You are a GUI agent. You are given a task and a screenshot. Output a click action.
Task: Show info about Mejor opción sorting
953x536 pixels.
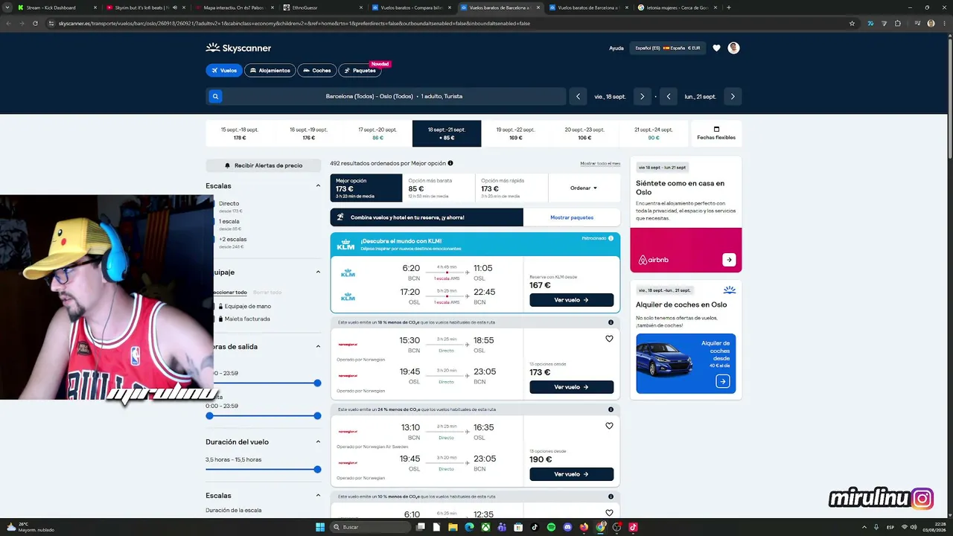(x=450, y=163)
